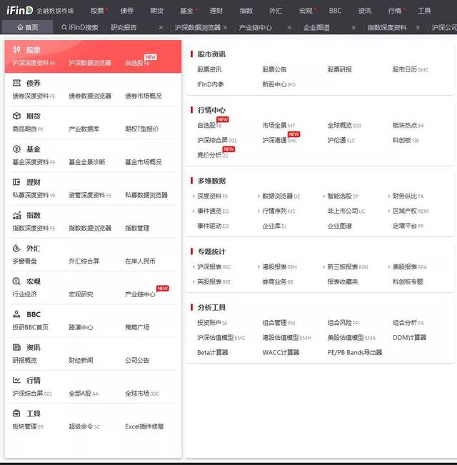The image size is (457, 465).
Task: Open 路演中心 in sidebar
Action: (81, 327)
